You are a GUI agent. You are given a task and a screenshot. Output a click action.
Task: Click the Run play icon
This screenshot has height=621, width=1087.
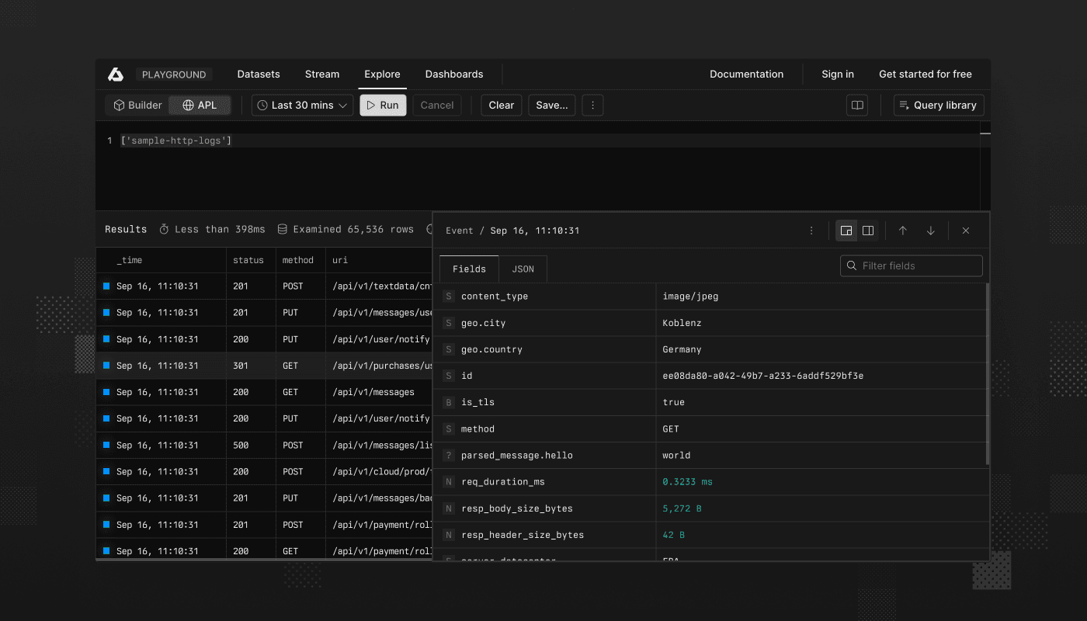[372, 105]
